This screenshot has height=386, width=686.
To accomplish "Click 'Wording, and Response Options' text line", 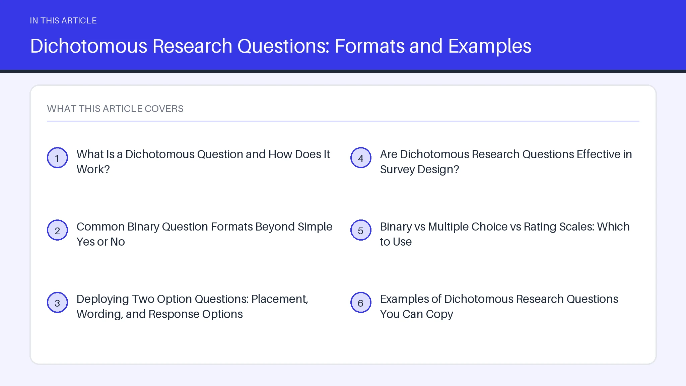I will 160,314.
